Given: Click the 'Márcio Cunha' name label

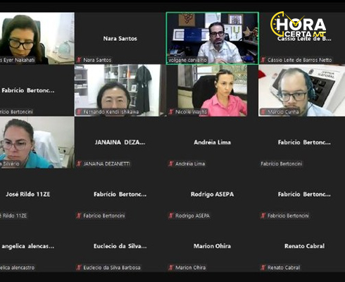Looking at the screenshot, I should pyautogui.click(x=283, y=112).
